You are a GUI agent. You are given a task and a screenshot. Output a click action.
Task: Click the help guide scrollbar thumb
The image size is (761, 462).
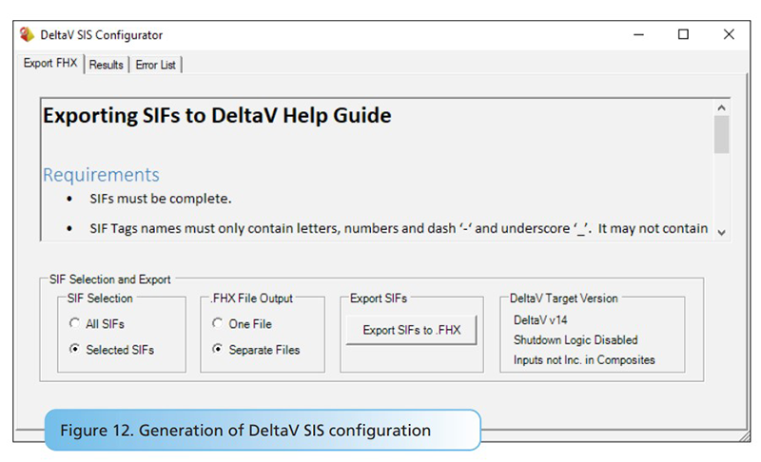721,134
